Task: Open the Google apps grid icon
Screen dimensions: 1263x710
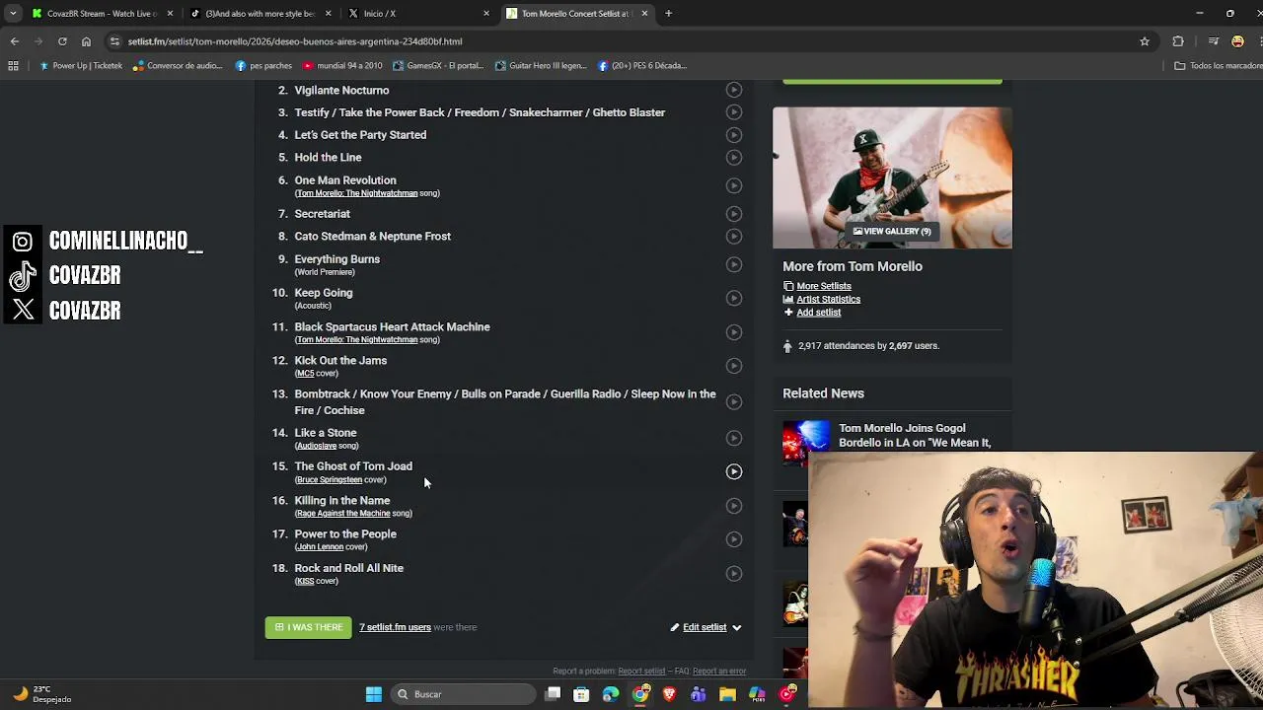Action: coord(13,66)
